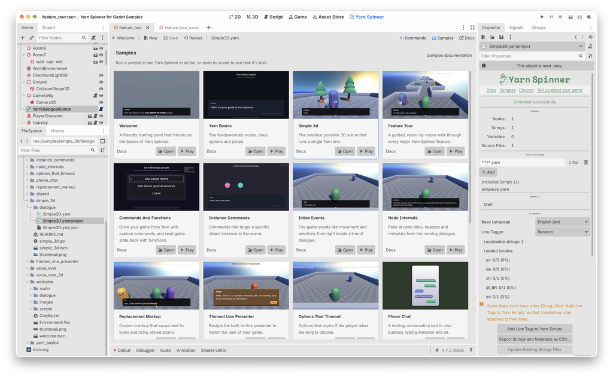Toggle CollisionShape3D visibility eye
Image resolution: width=613 pixels, height=378 pixels.
coord(101,89)
